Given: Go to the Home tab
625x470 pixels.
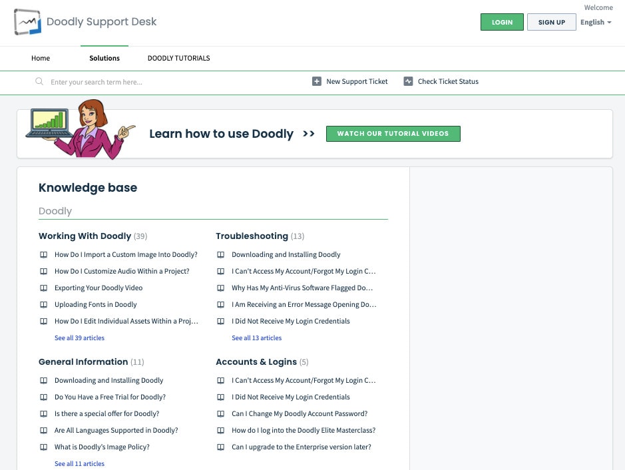Looking at the screenshot, I should tap(41, 58).
